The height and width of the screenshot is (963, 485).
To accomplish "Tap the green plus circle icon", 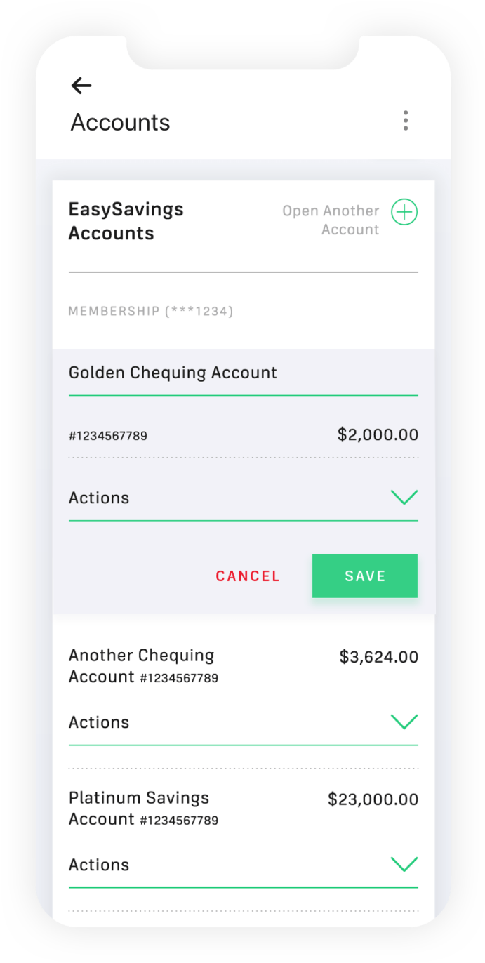I will click(x=404, y=212).
